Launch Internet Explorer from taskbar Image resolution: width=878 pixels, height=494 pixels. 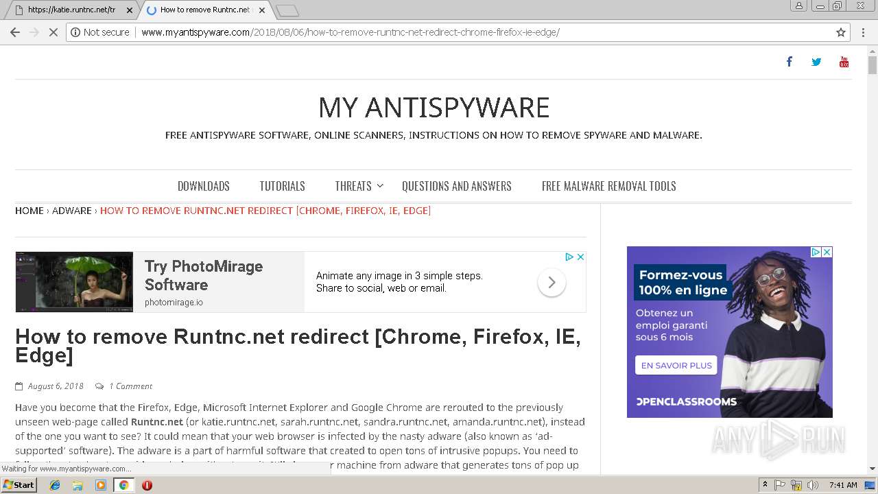(55, 485)
